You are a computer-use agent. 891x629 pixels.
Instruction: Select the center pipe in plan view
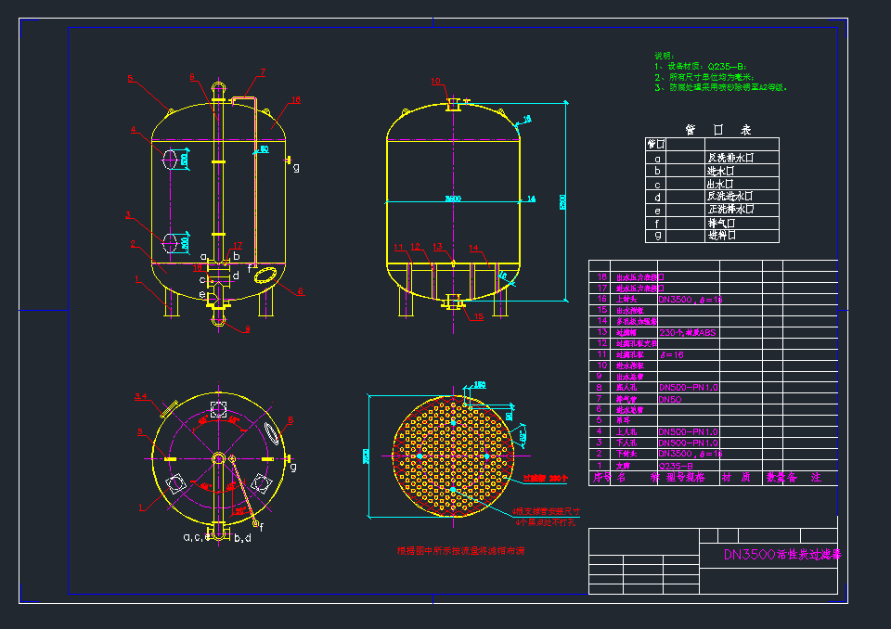click(x=218, y=458)
